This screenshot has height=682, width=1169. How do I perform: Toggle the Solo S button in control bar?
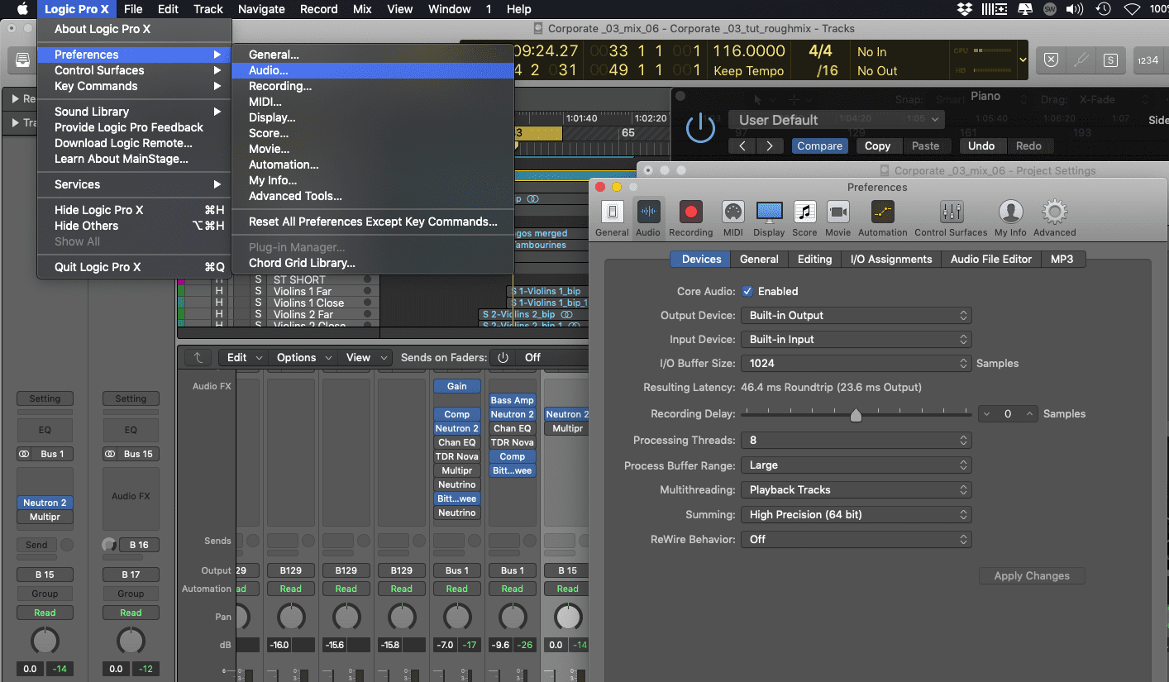tap(1110, 60)
